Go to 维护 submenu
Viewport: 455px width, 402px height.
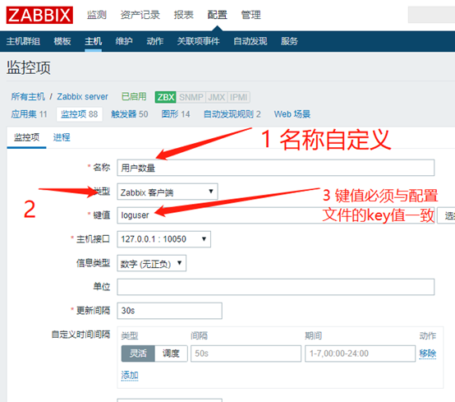coord(124,41)
